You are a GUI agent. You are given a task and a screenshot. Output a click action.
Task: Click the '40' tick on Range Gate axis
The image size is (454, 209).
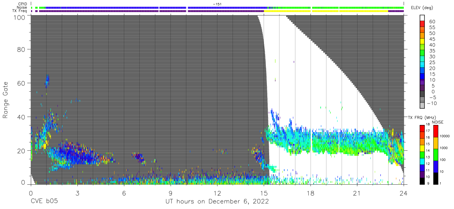click(21, 117)
